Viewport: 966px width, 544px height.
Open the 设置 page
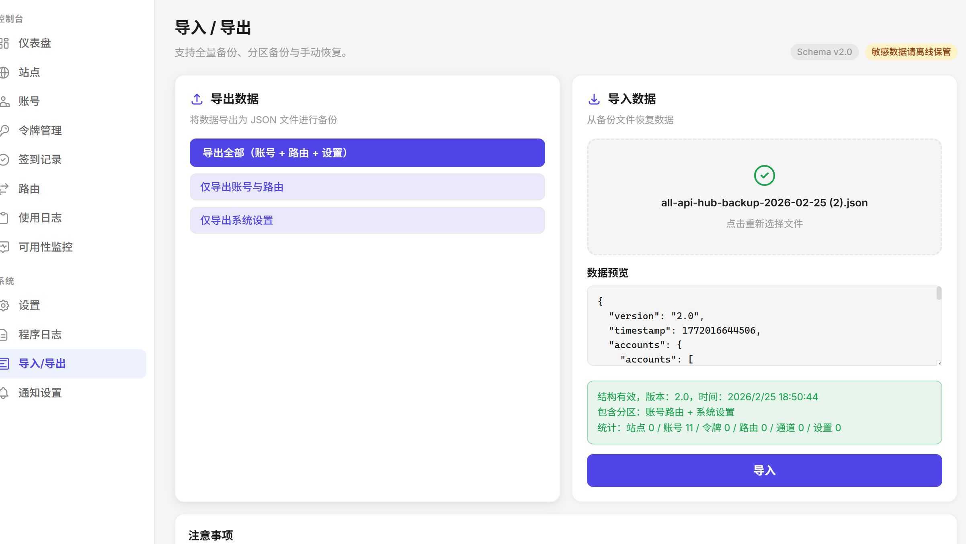(72, 306)
